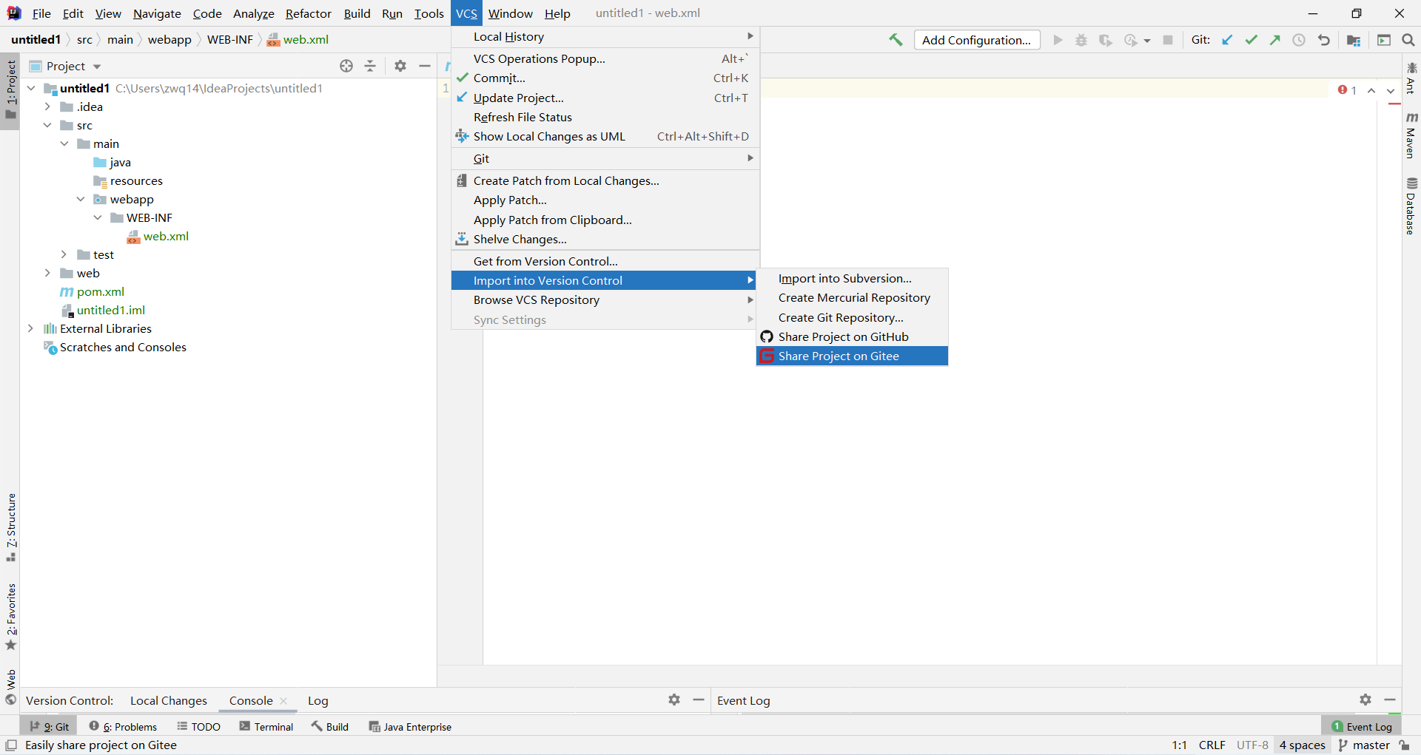
Task: Click the read-only lock icon in status bar
Action: pyautogui.click(x=1404, y=745)
